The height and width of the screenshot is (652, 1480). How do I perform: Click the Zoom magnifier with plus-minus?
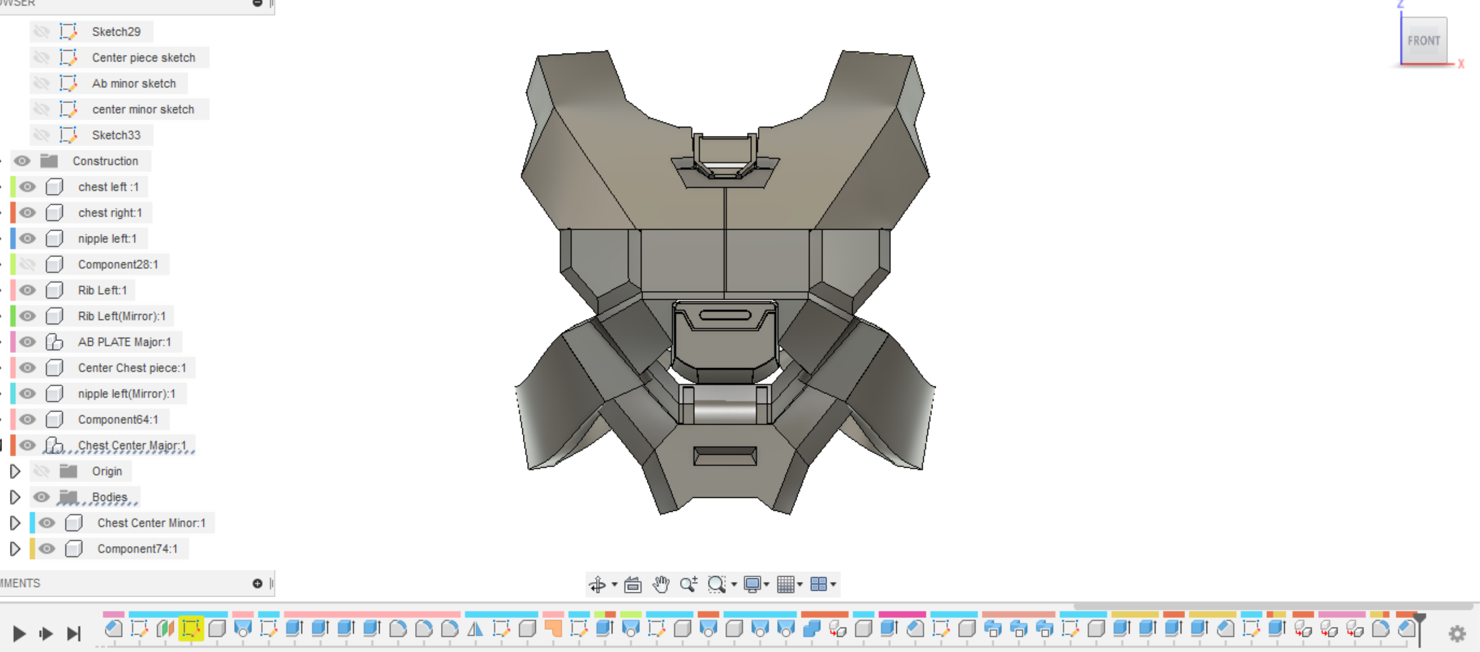(689, 584)
